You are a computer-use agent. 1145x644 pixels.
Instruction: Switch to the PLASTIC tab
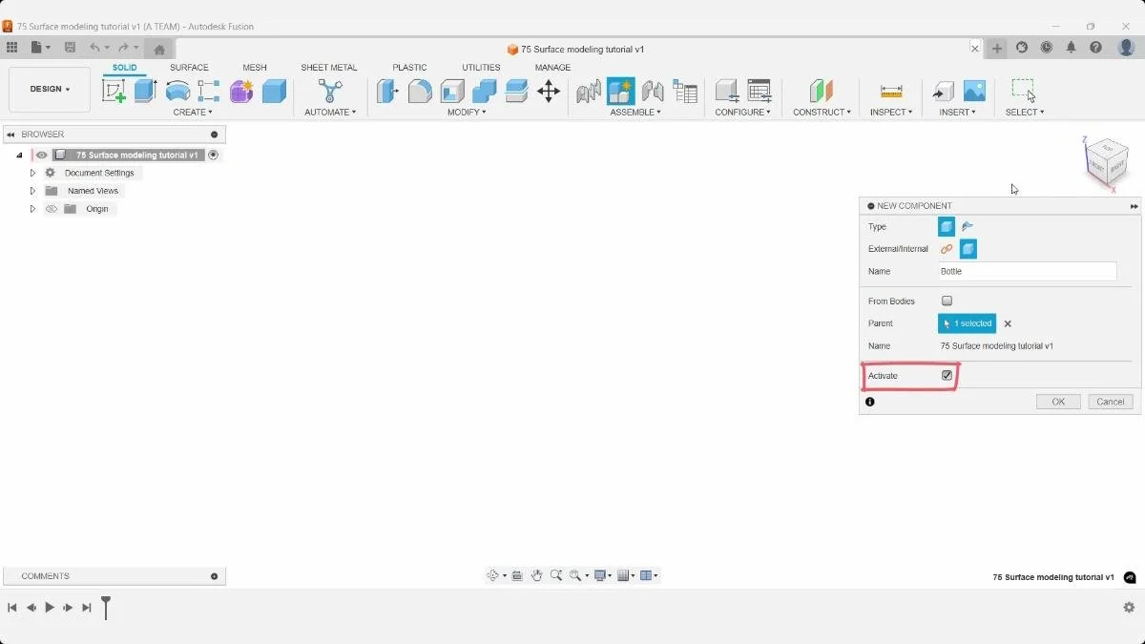pos(409,68)
